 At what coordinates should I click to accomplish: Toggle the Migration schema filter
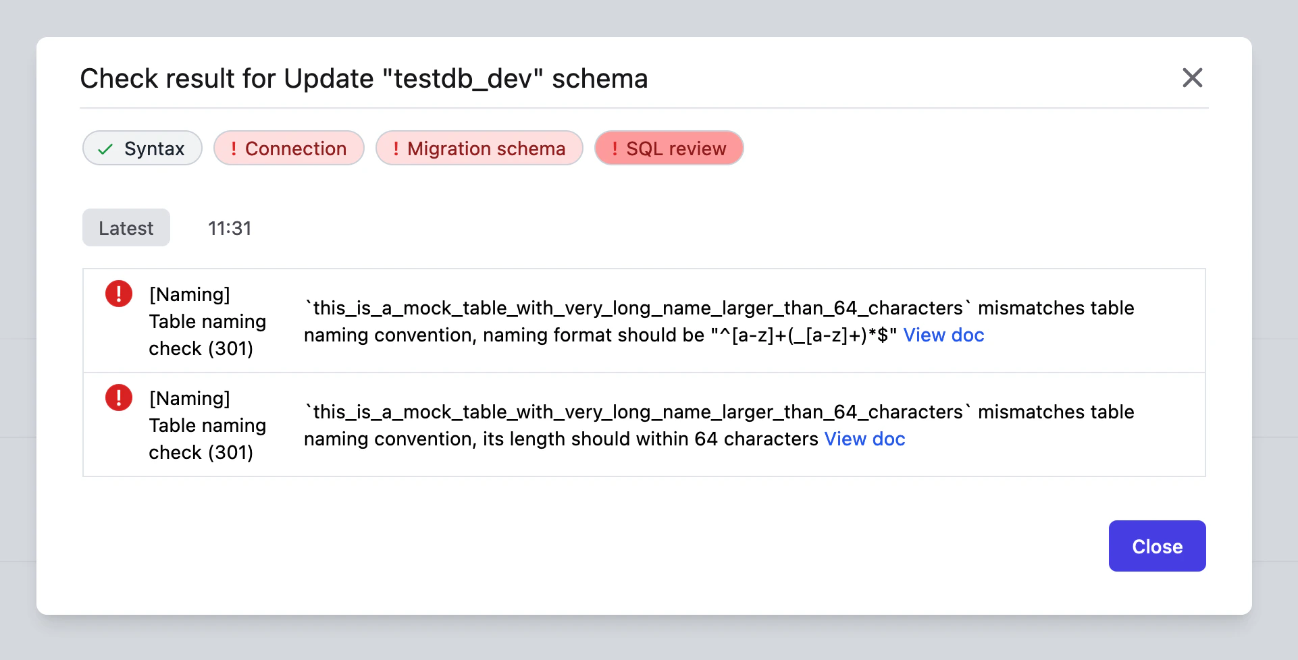[479, 148]
